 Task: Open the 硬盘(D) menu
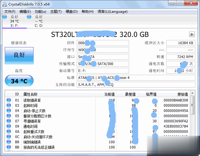tap(72, 12)
